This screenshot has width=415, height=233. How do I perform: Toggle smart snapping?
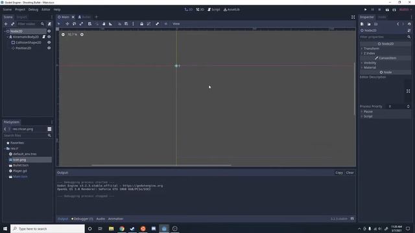click(119, 24)
